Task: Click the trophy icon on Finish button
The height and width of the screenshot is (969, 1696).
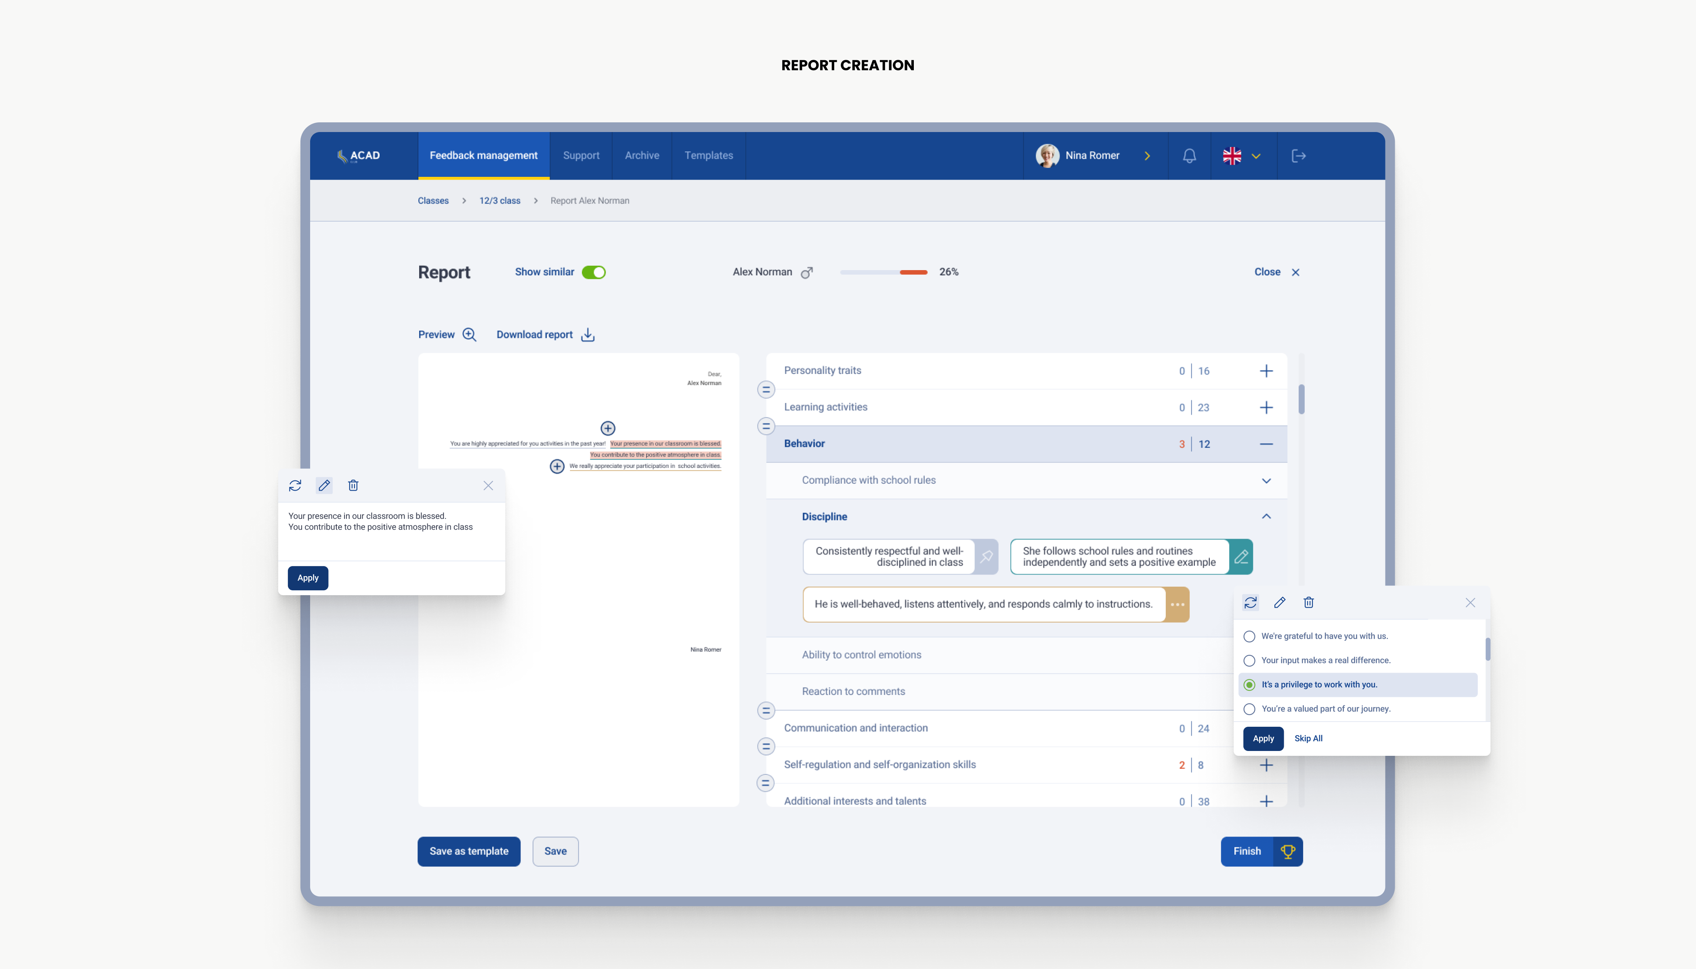Action: (x=1288, y=851)
